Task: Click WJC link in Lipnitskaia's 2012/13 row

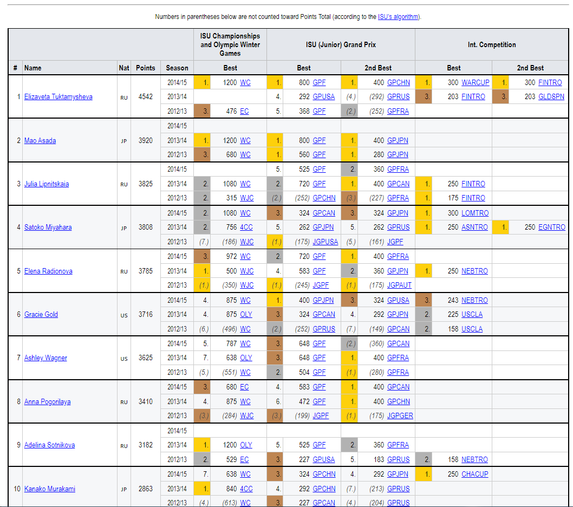Action: point(246,198)
